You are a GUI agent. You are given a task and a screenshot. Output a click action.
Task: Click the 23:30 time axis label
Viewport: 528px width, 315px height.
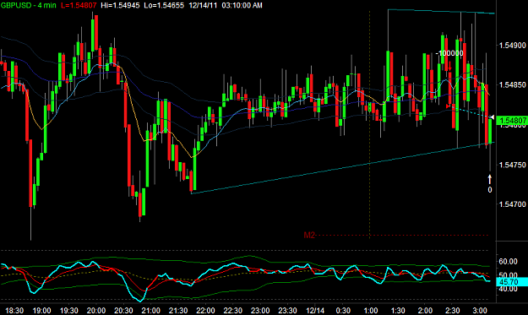(x=287, y=310)
